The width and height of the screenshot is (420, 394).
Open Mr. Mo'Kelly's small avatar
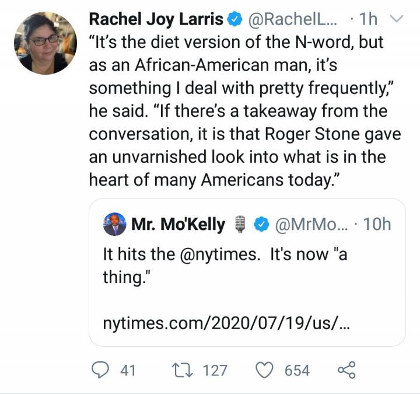point(115,224)
